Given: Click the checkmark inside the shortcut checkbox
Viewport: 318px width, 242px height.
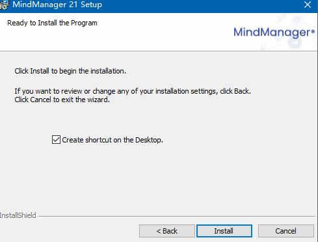Looking at the screenshot, I should pos(56,140).
